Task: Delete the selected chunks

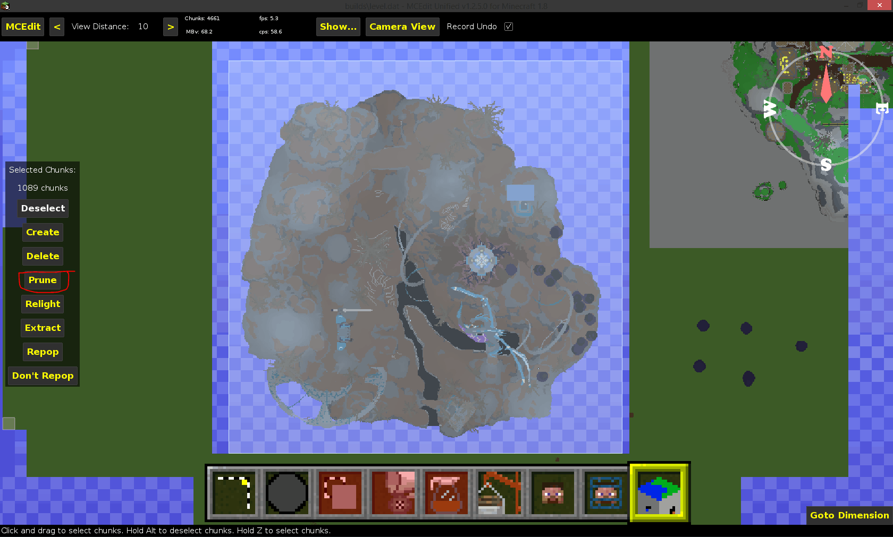Action: 43,256
